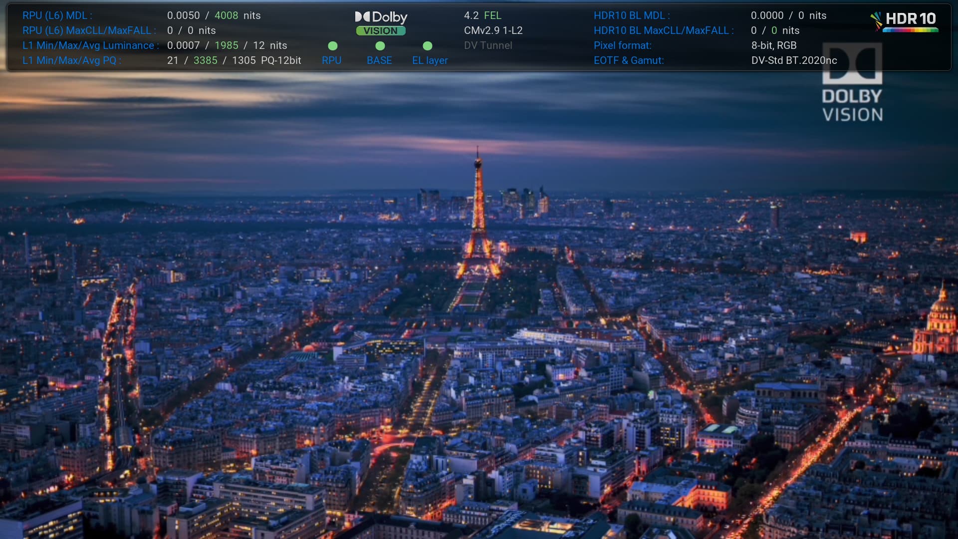Click the '4.2 FEL' profile text
Image resolution: width=958 pixels, height=539 pixels.
(x=482, y=15)
